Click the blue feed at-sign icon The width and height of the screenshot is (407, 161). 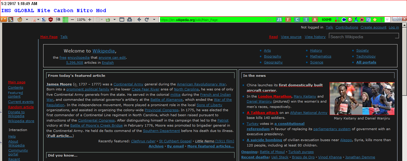tap(368, 20)
